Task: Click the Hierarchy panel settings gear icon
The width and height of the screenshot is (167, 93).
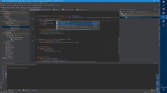Action: [x=155, y=10]
